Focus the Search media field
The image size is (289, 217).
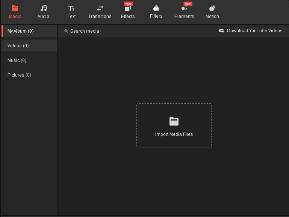(85, 31)
